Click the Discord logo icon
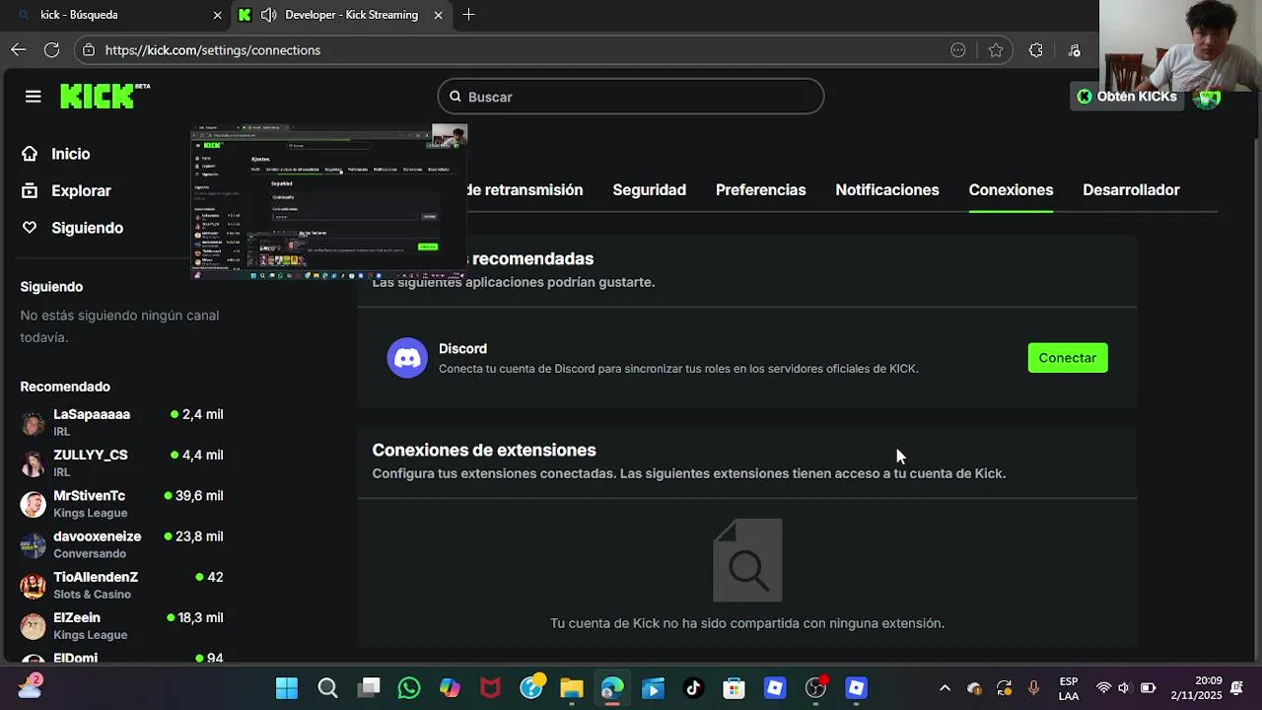Image resolution: width=1262 pixels, height=710 pixels. click(x=407, y=358)
